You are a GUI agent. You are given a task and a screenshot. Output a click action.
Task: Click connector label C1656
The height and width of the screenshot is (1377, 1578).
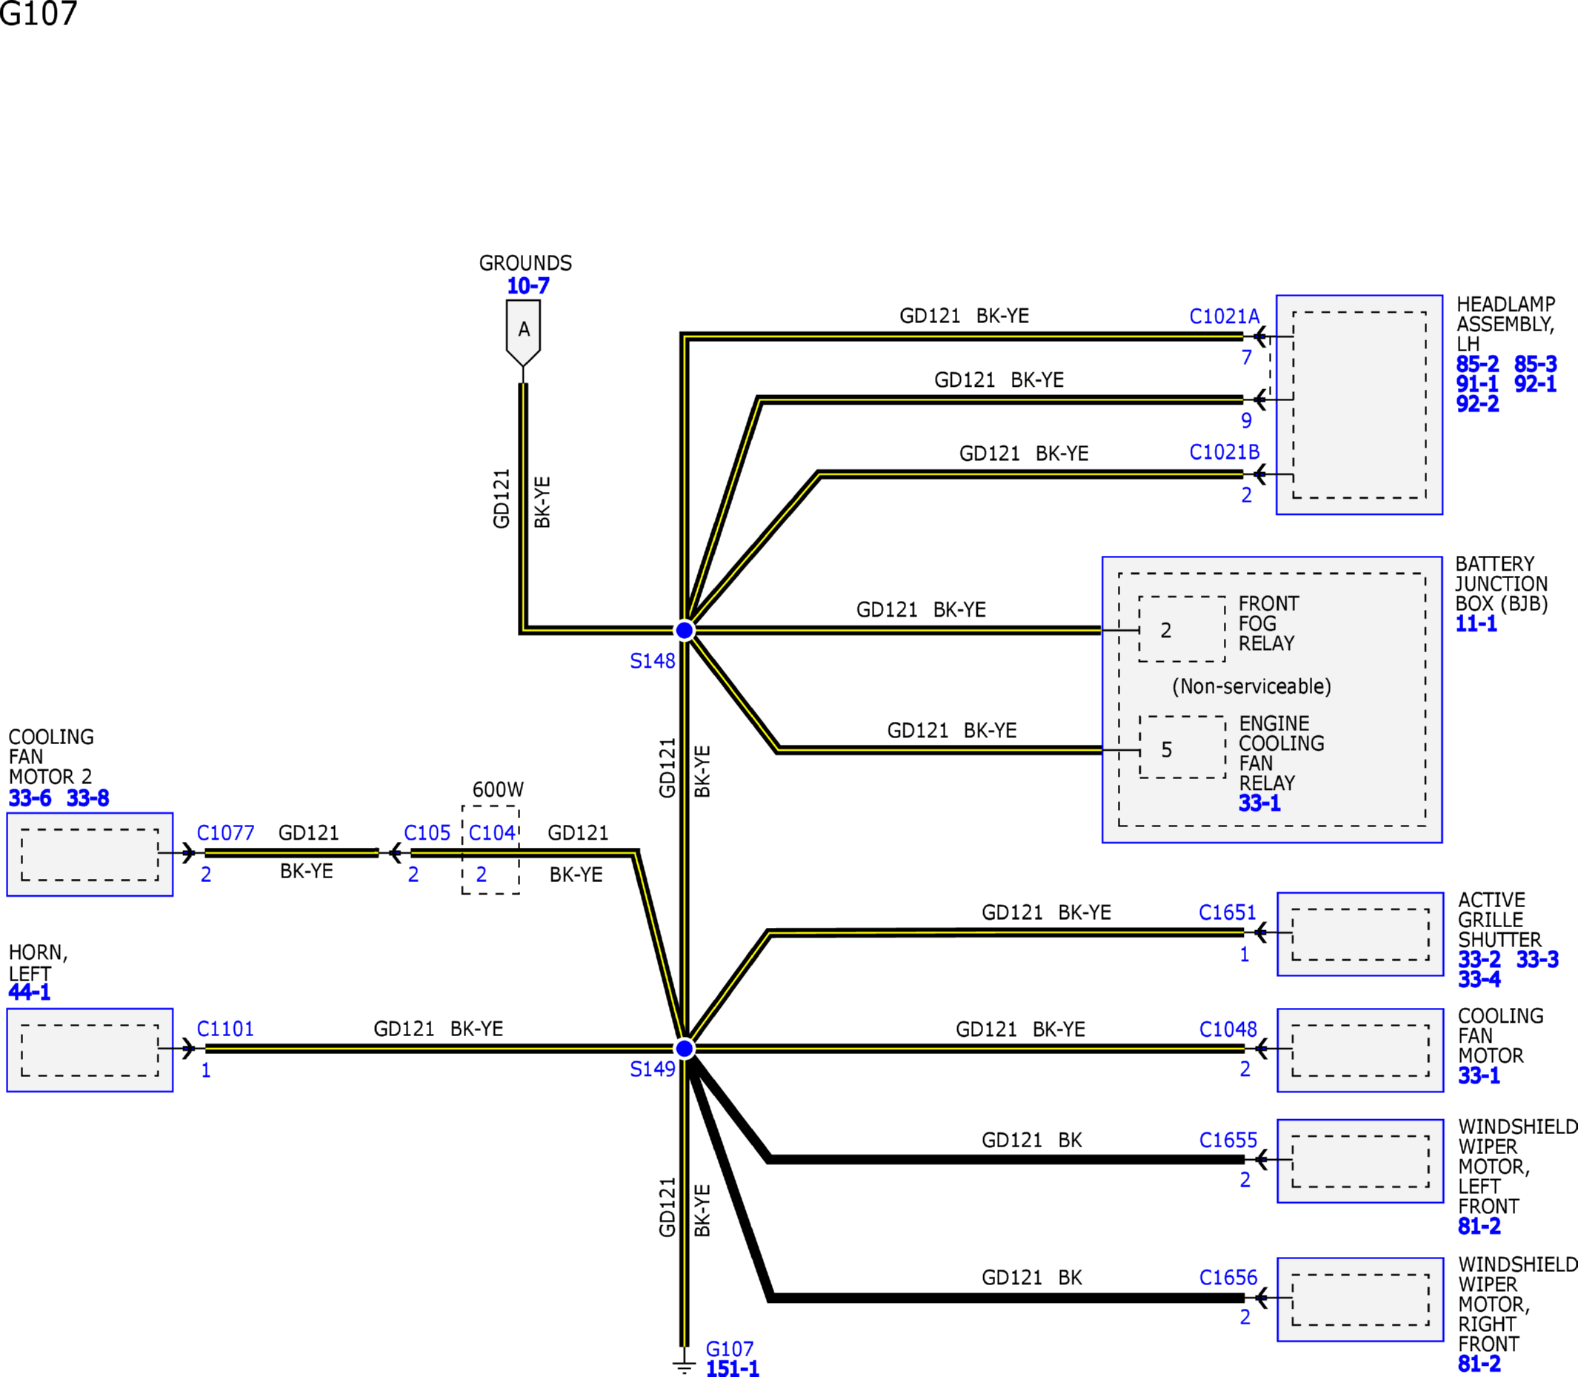(x=1228, y=1277)
